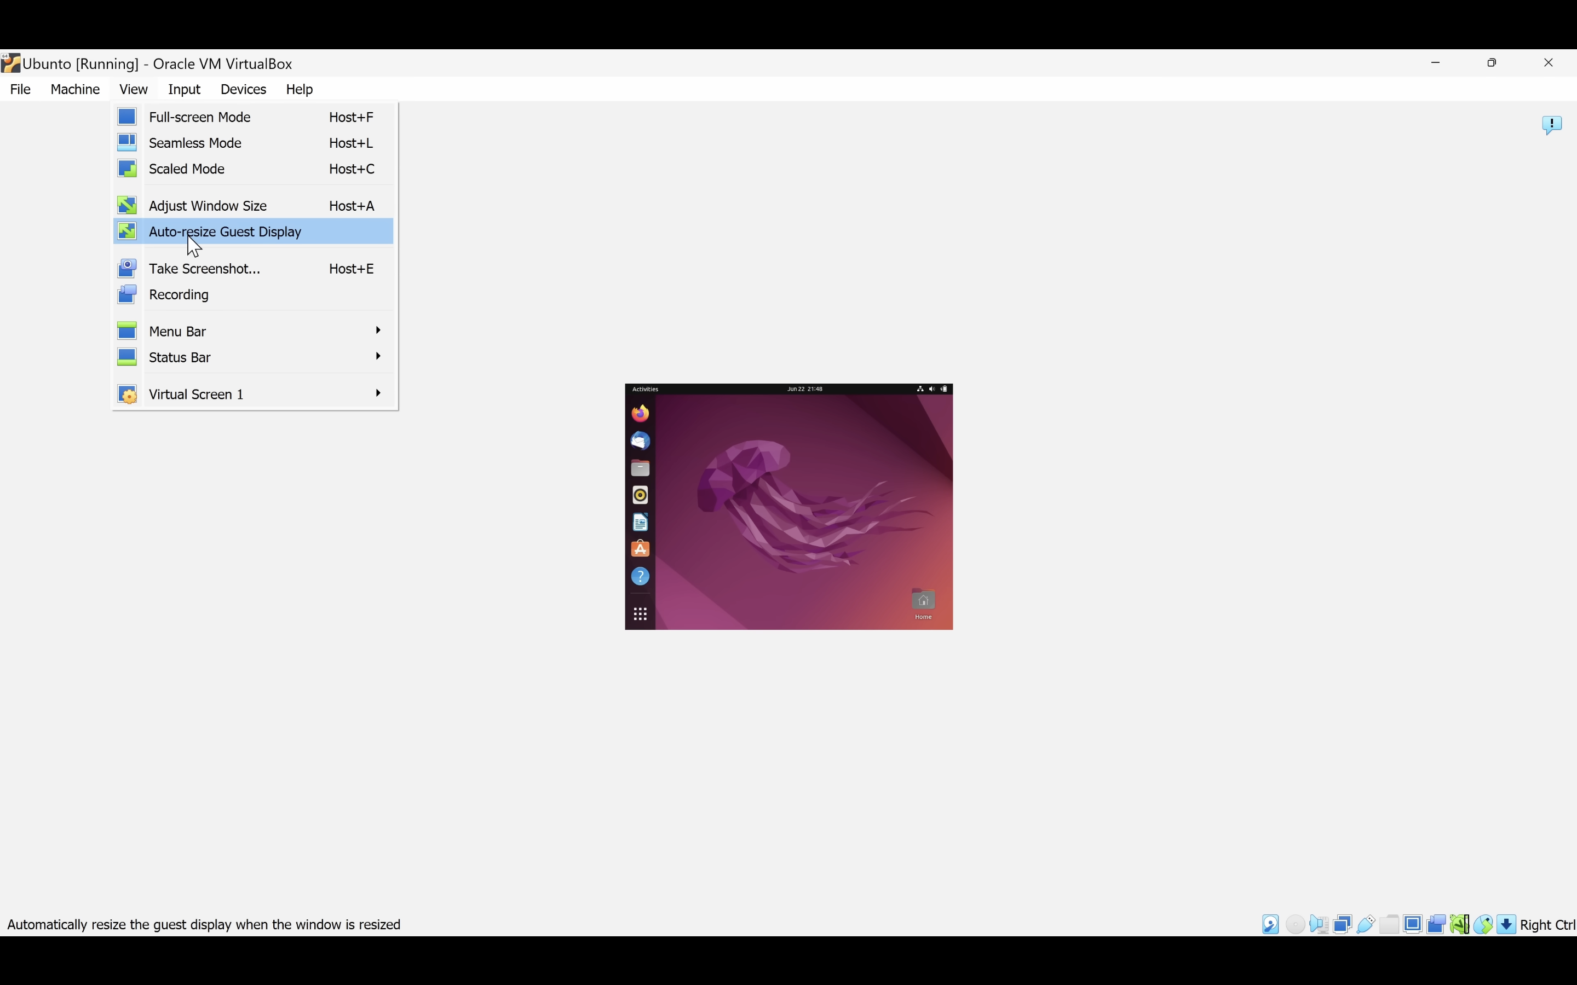Click the network adapters status icon

1343,924
